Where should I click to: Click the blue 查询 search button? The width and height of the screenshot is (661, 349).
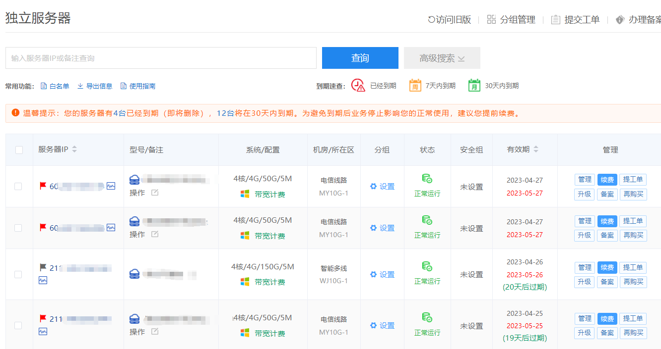[360, 58]
